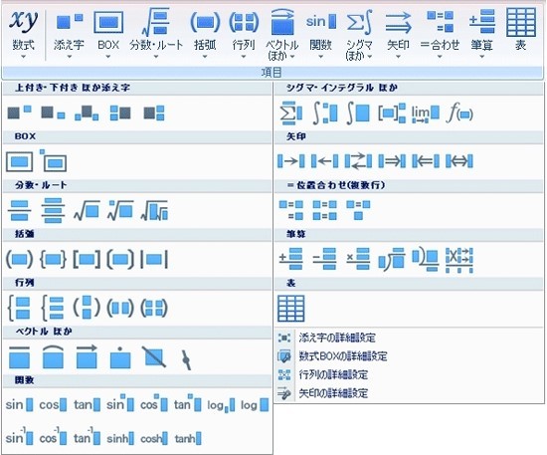Insert square brackets template
The image size is (547, 455).
coord(87,260)
